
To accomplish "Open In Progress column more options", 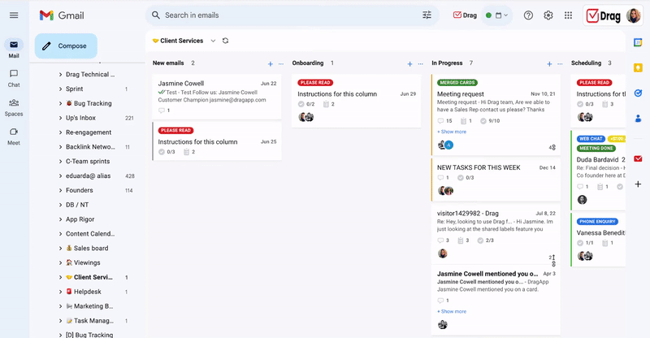I will click(x=560, y=64).
